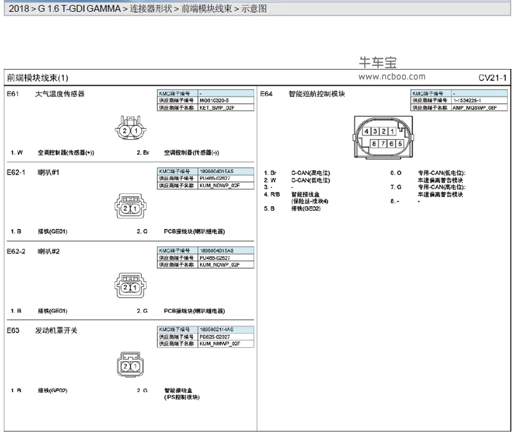Viewport: 517px width, 436px height.
Task: Click E61 pin 2 Br 空调控制器(传感器(-))
Action: tap(178, 152)
